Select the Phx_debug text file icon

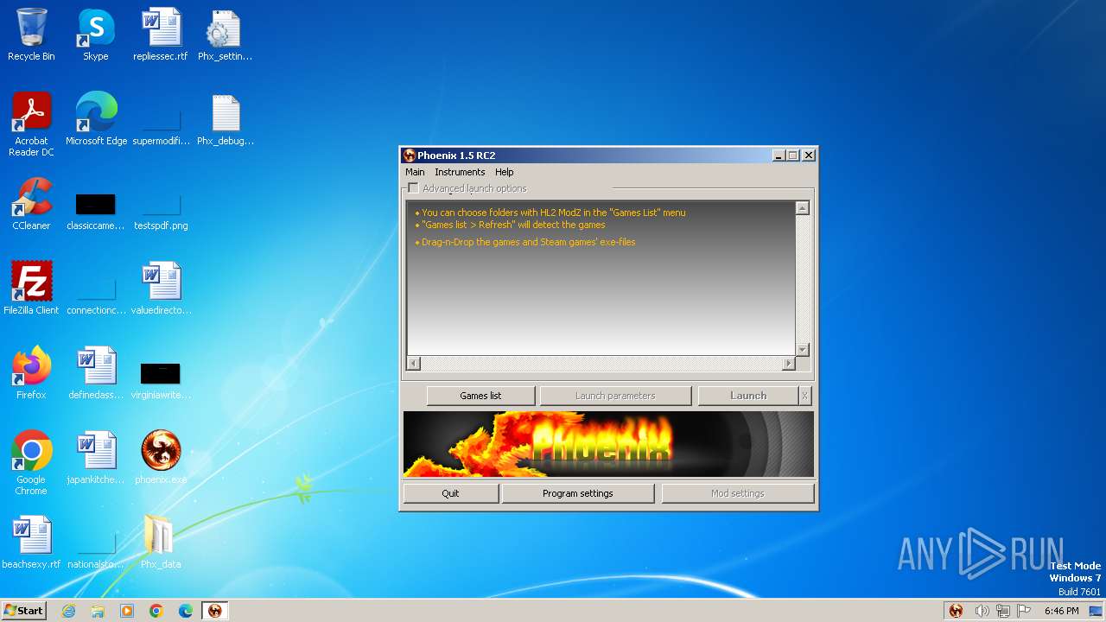[225, 119]
